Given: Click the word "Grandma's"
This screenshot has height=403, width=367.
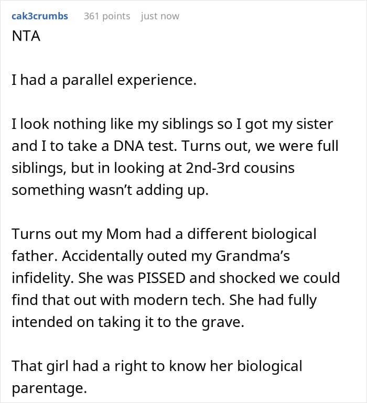Looking at the screenshot, I should point(253,256).
